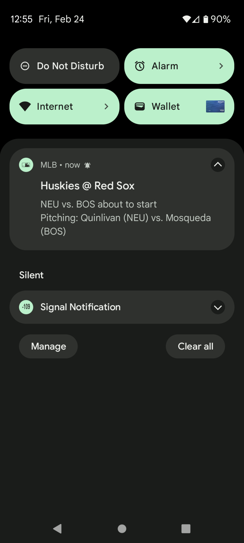Open Internet options via chevron arrow

[x=106, y=106]
